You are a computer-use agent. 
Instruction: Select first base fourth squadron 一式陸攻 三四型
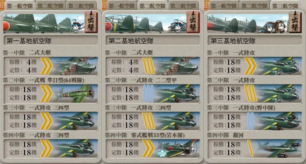[x=51, y=149]
